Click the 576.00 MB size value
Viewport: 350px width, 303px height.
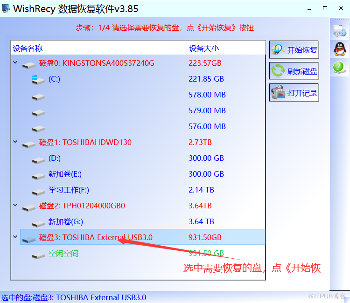pos(207,126)
